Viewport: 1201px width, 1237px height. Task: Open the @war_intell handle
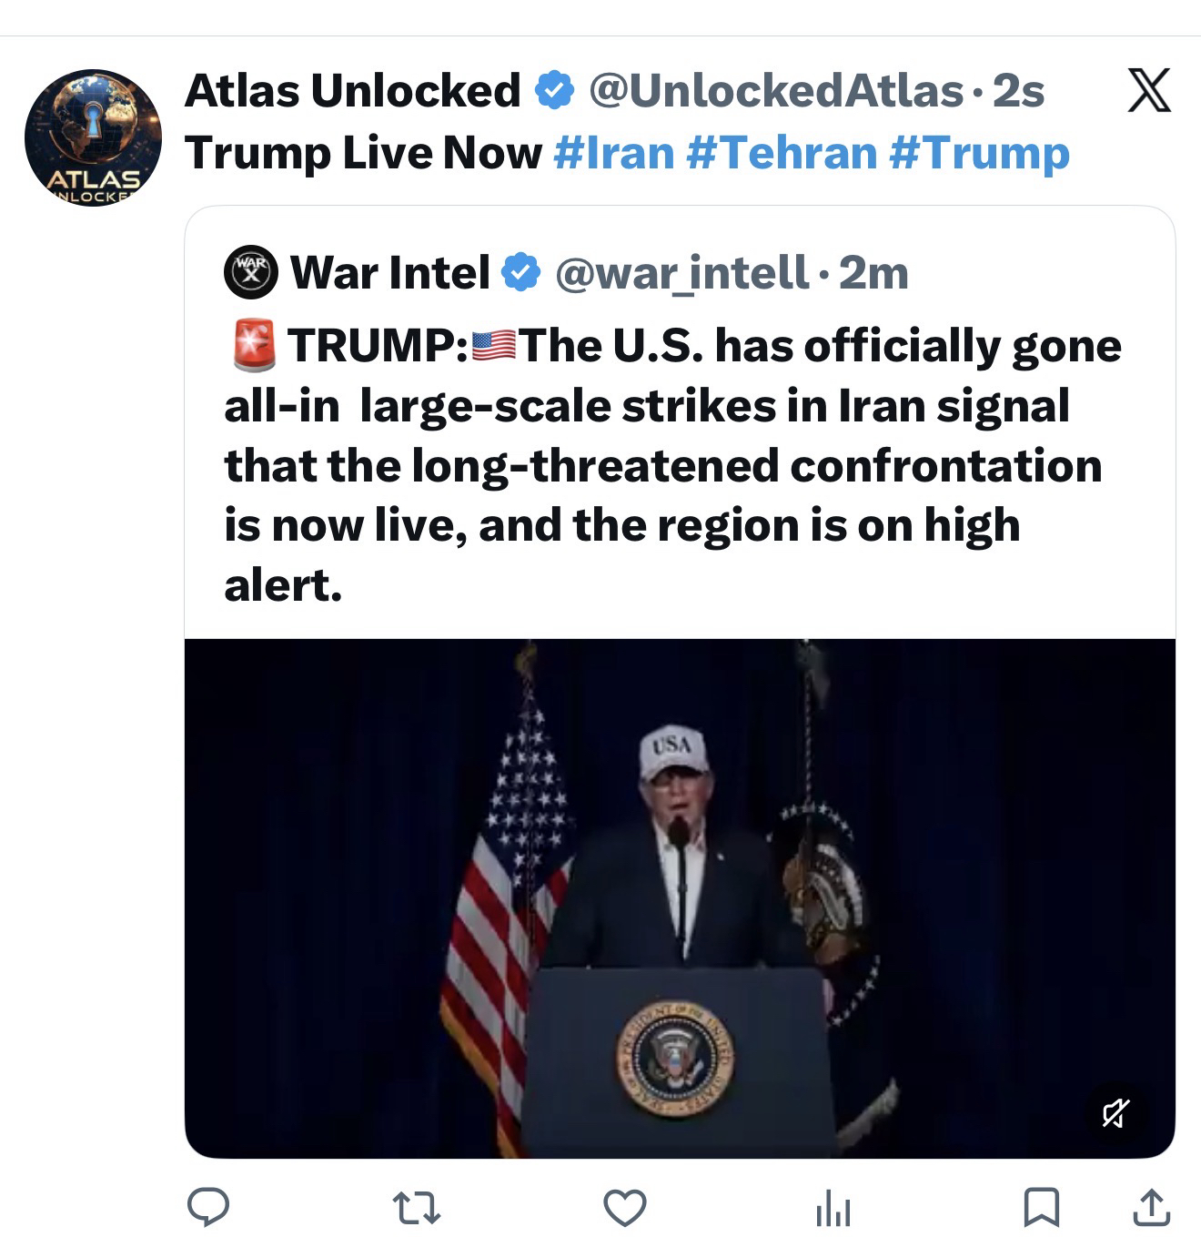click(x=681, y=272)
